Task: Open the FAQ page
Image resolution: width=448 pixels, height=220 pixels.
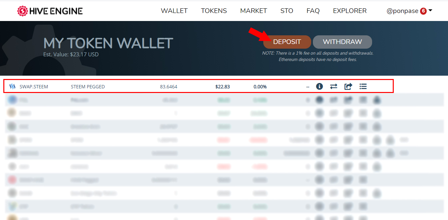Action: pos(313,11)
